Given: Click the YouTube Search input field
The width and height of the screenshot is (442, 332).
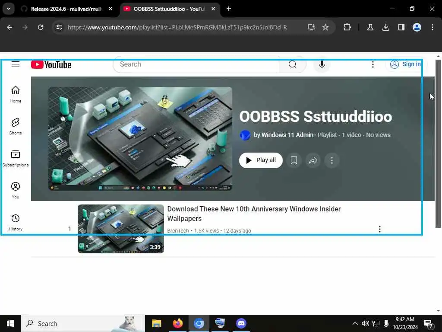Looking at the screenshot, I should coord(196,64).
